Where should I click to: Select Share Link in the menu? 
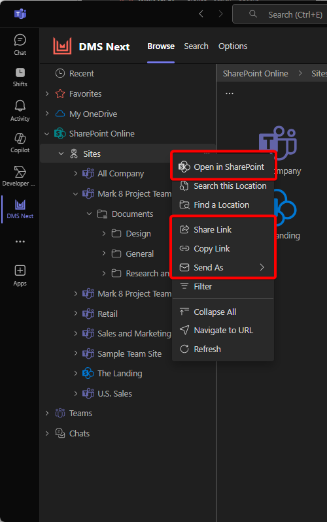[223, 229]
